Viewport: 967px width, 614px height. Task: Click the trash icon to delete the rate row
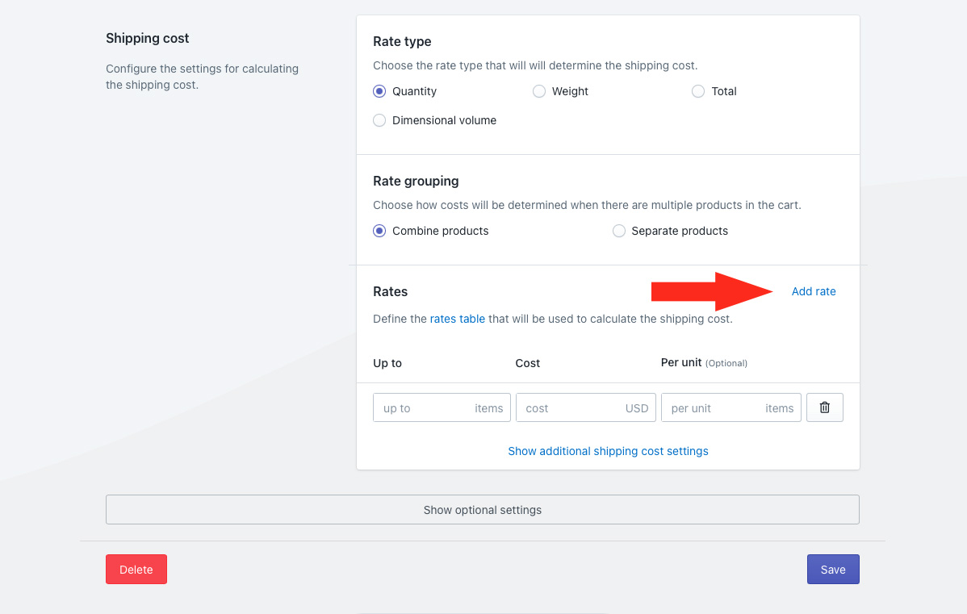824,407
